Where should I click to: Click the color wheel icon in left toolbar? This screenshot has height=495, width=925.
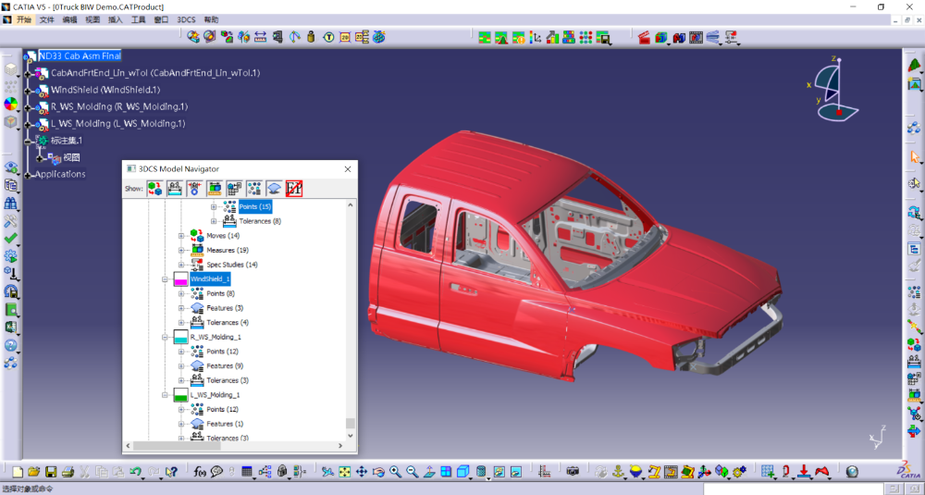tap(10, 104)
